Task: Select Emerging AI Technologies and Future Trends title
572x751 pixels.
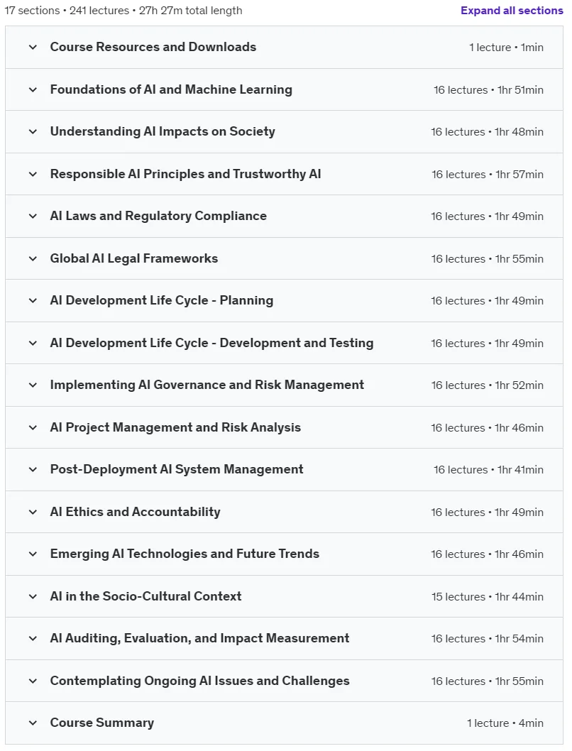Action: 185,554
